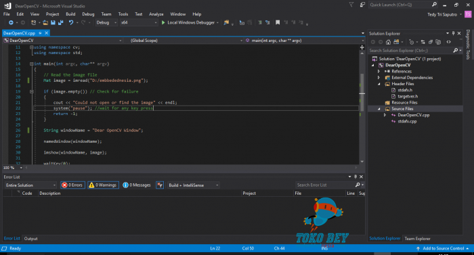The height and width of the screenshot is (255, 474).
Task: Click the notifications filter funnel icon
Action: pos(351,5)
